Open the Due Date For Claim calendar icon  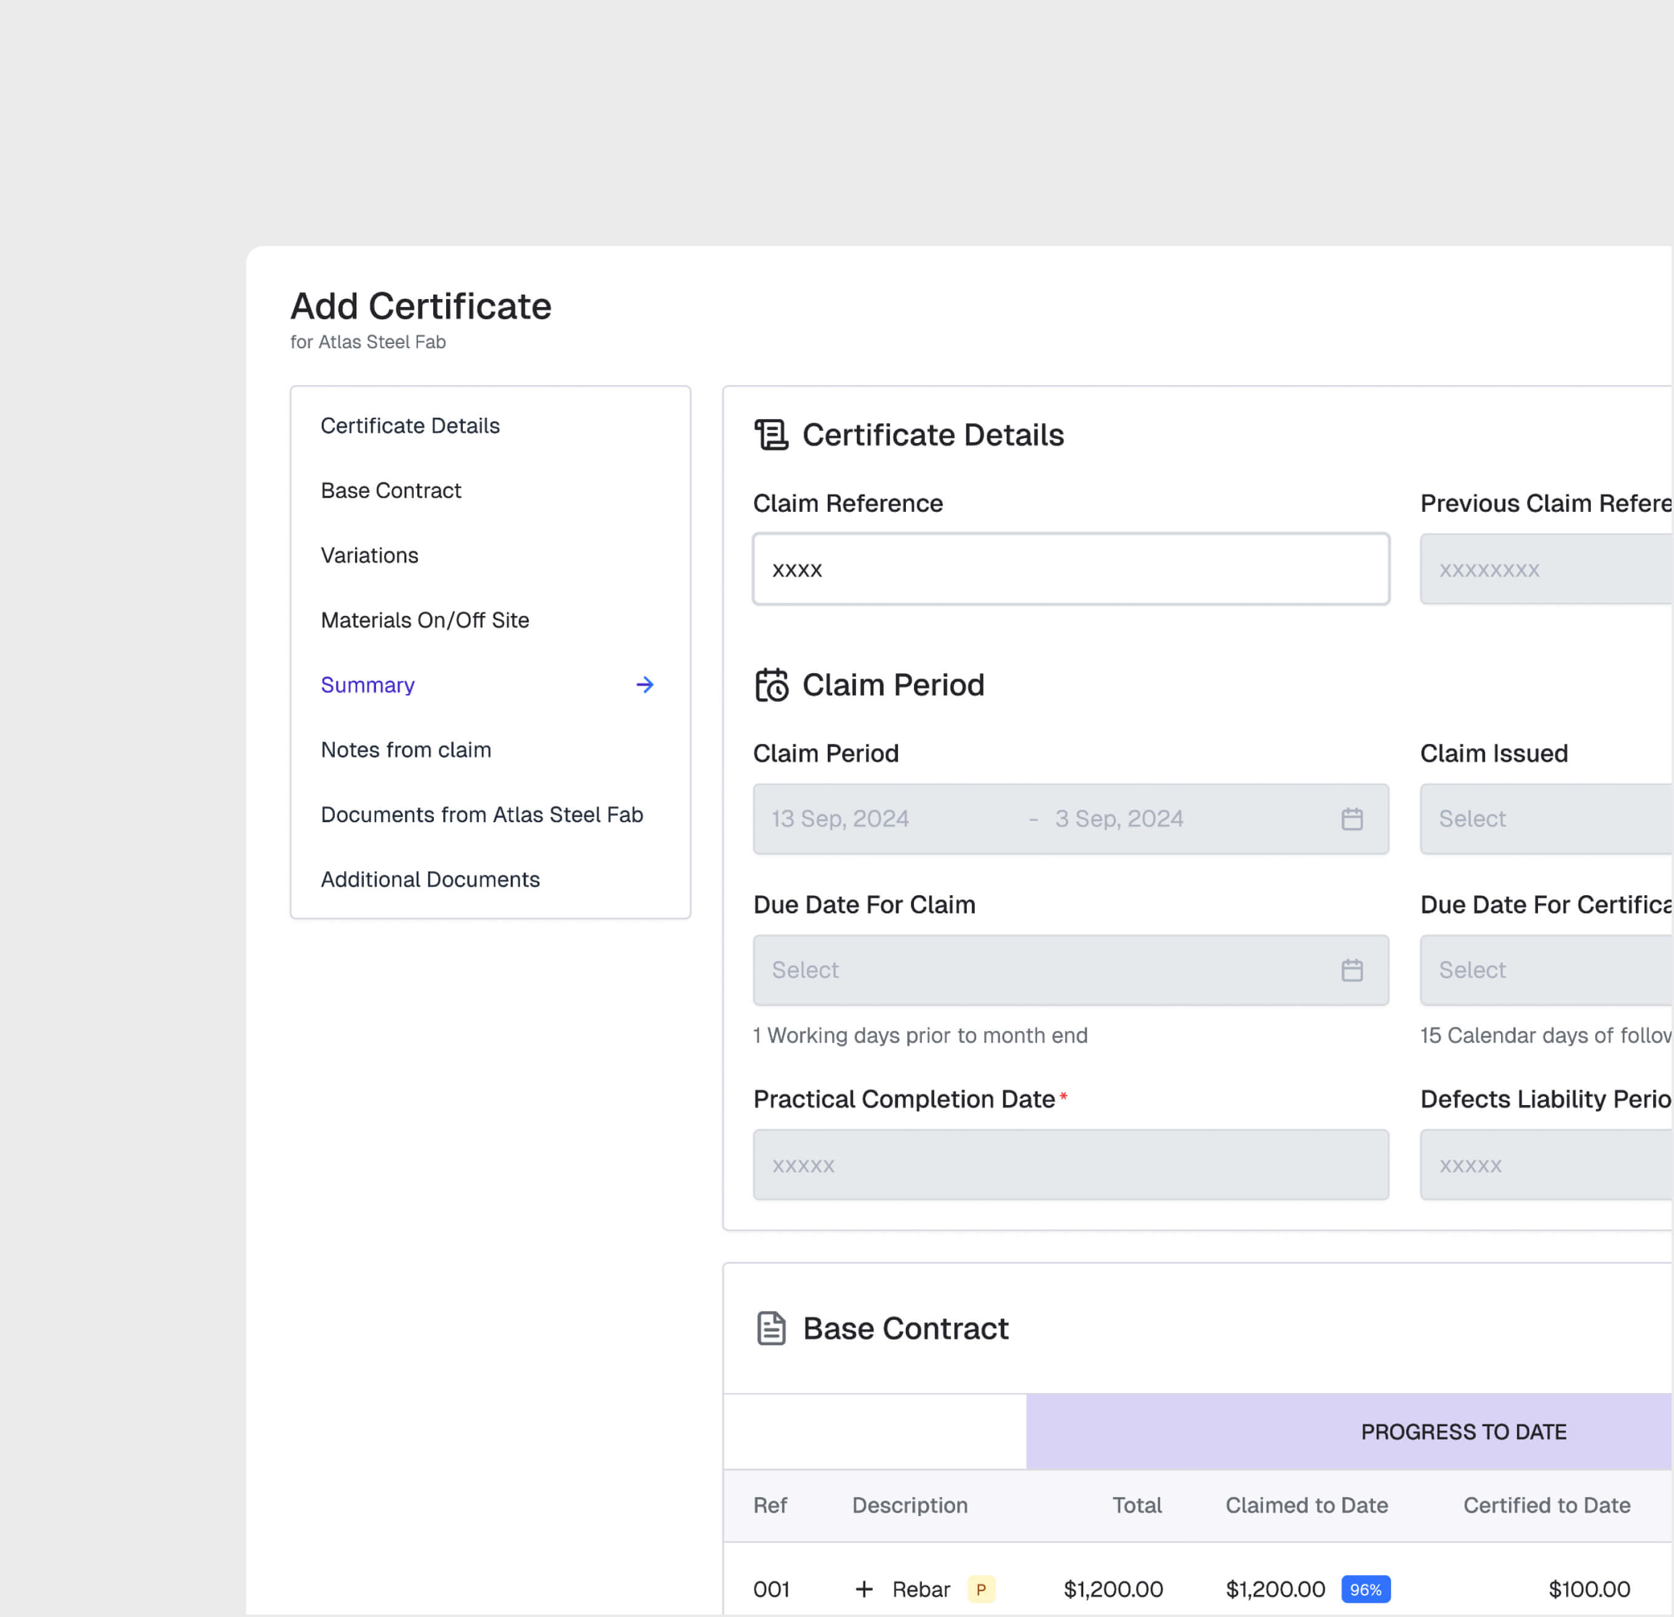(1351, 970)
